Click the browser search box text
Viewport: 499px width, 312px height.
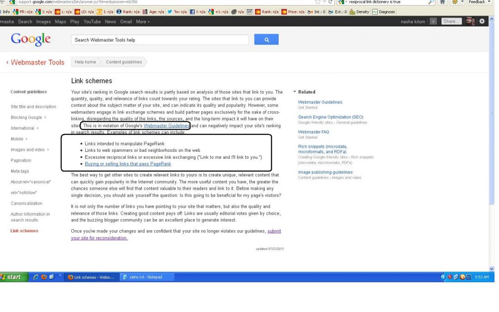click(x=374, y=2)
